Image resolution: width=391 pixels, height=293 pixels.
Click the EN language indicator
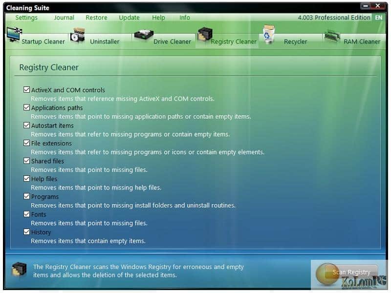(x=378, y=18)
